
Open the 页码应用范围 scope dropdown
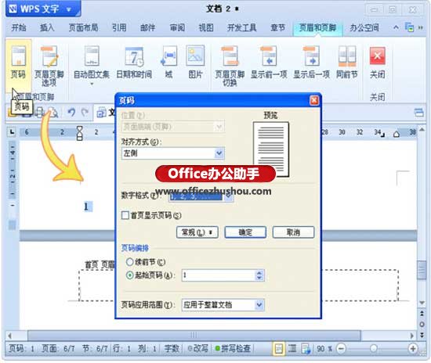pyautogui.click(x=259, y=305)
